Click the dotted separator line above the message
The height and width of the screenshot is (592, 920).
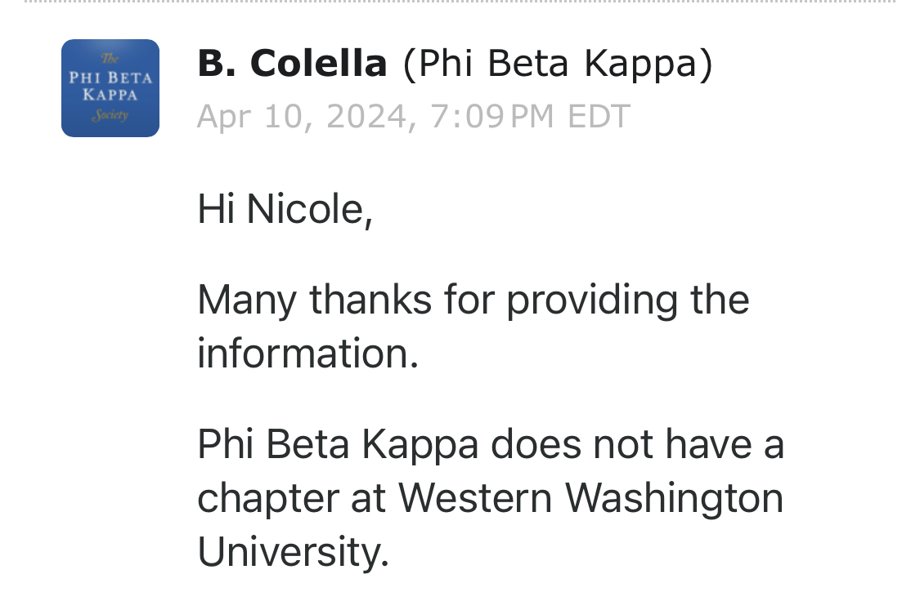[x=460, y=2]
